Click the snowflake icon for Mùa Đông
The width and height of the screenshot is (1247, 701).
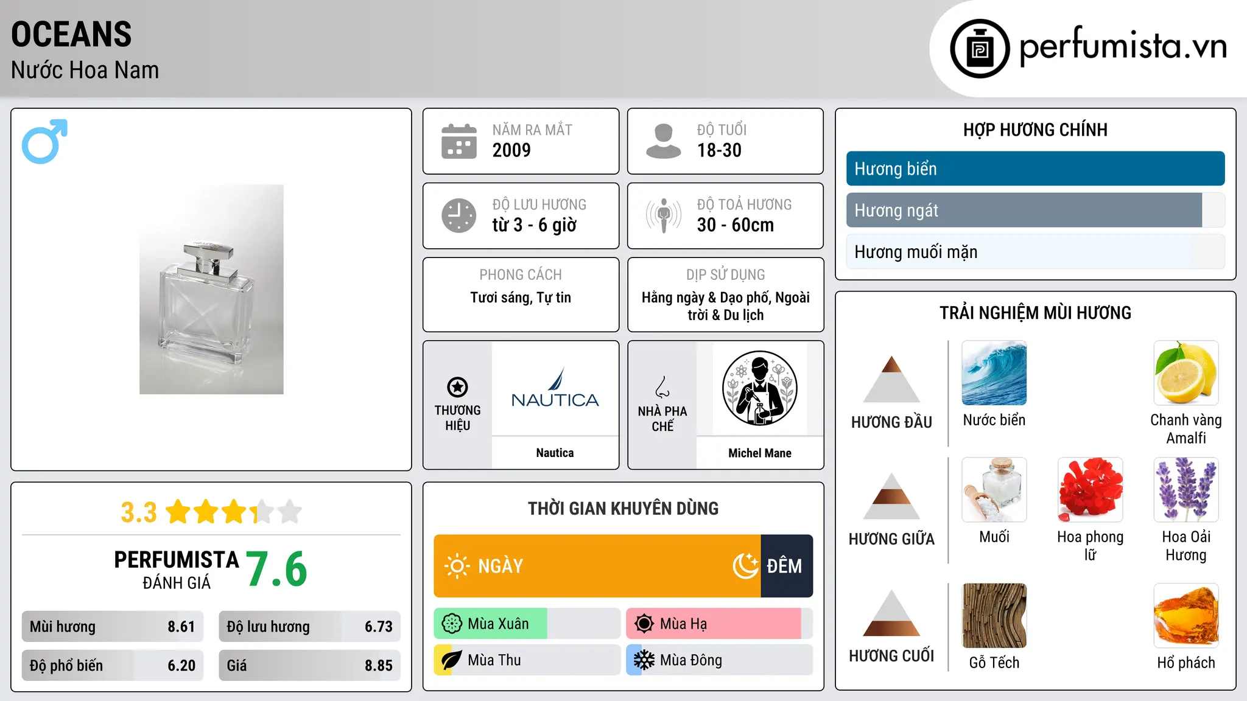point(644,660)
